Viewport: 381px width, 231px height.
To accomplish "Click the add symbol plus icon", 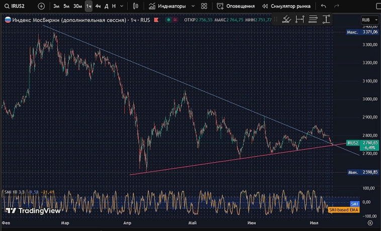I will 41,6.
